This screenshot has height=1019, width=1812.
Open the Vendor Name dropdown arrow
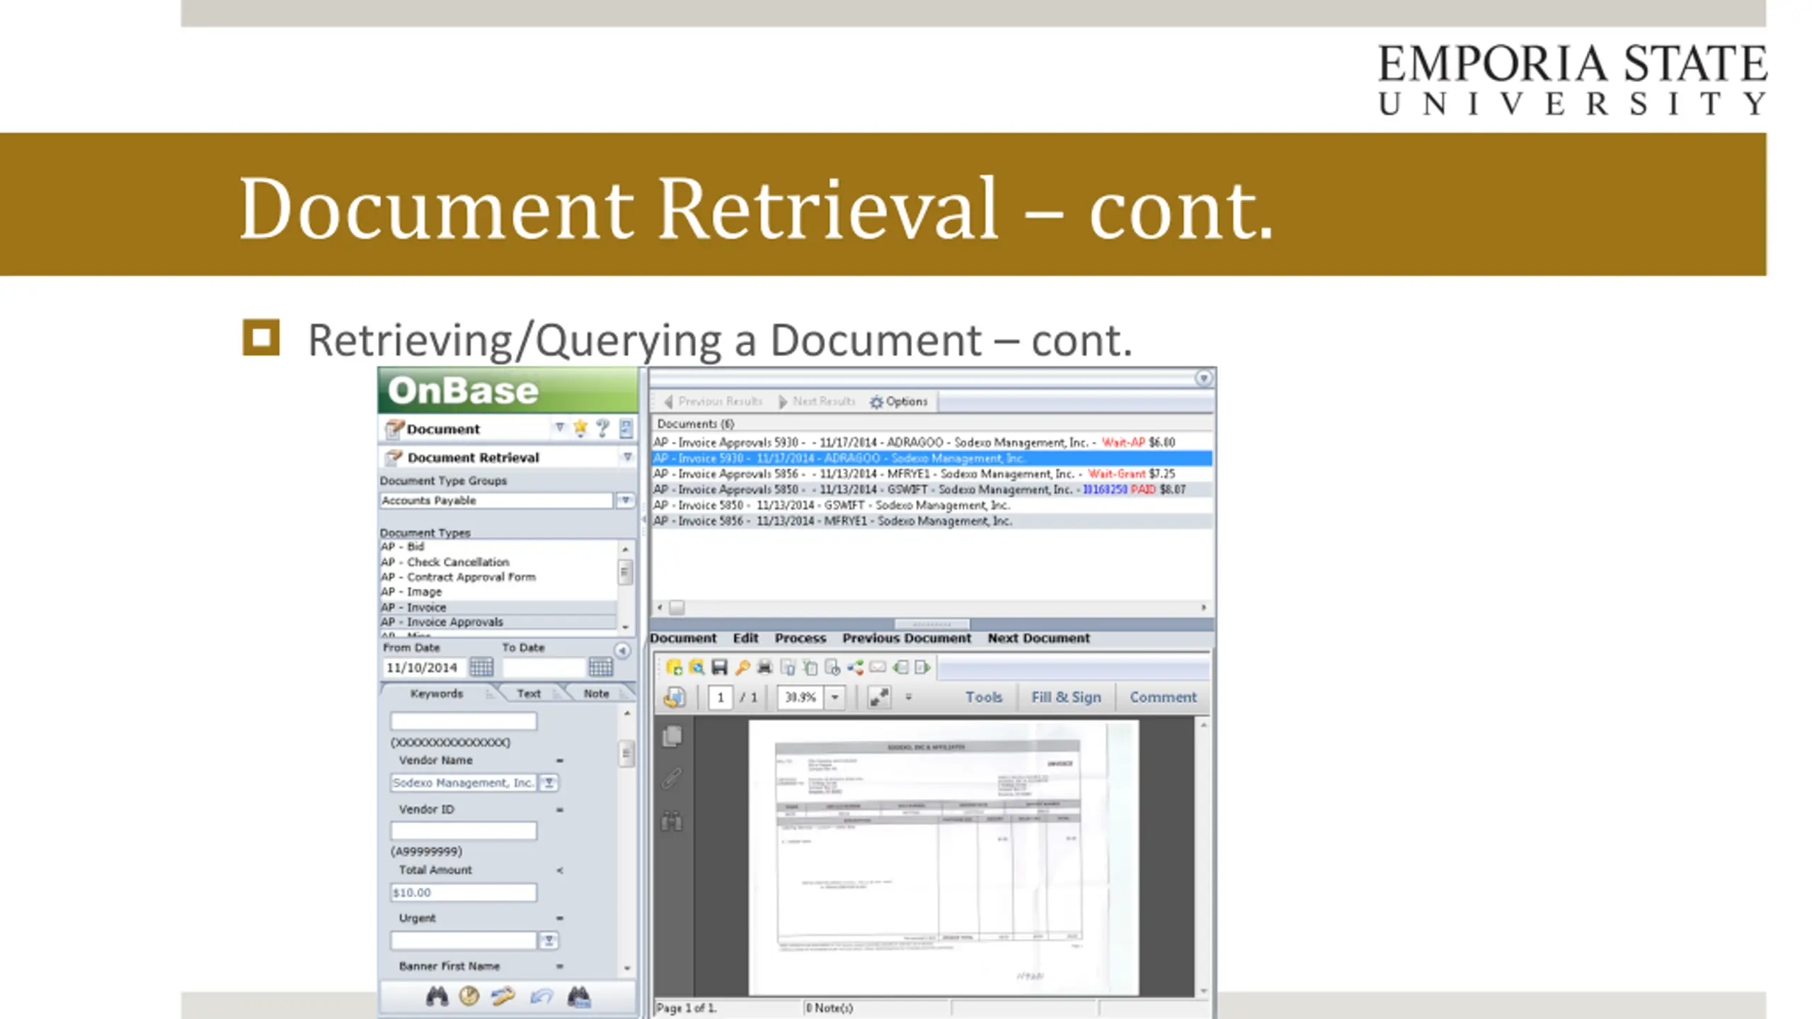(x=549, y=783)
